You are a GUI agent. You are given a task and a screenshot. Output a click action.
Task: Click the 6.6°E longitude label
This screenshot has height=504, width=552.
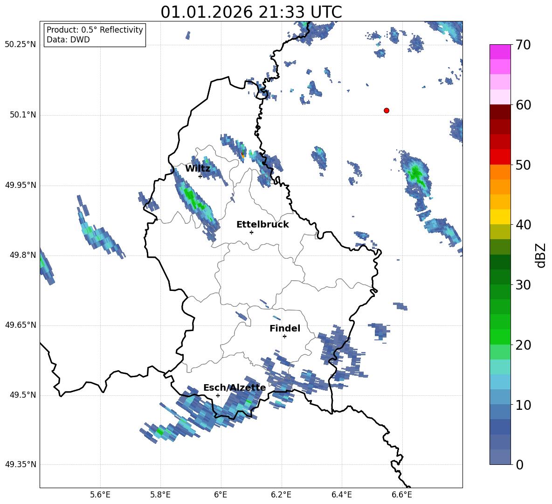coord(402,495)
